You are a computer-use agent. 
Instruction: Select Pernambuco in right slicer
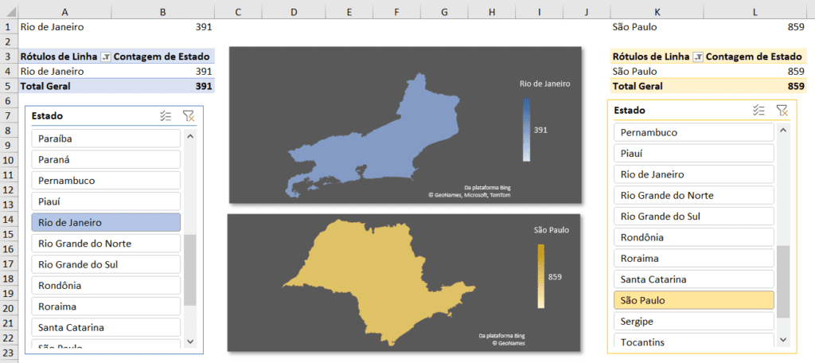694,132
